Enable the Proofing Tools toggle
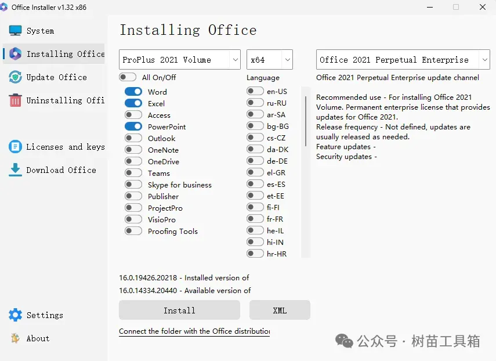This screenshot has height=361, width=496. [133, 231]
